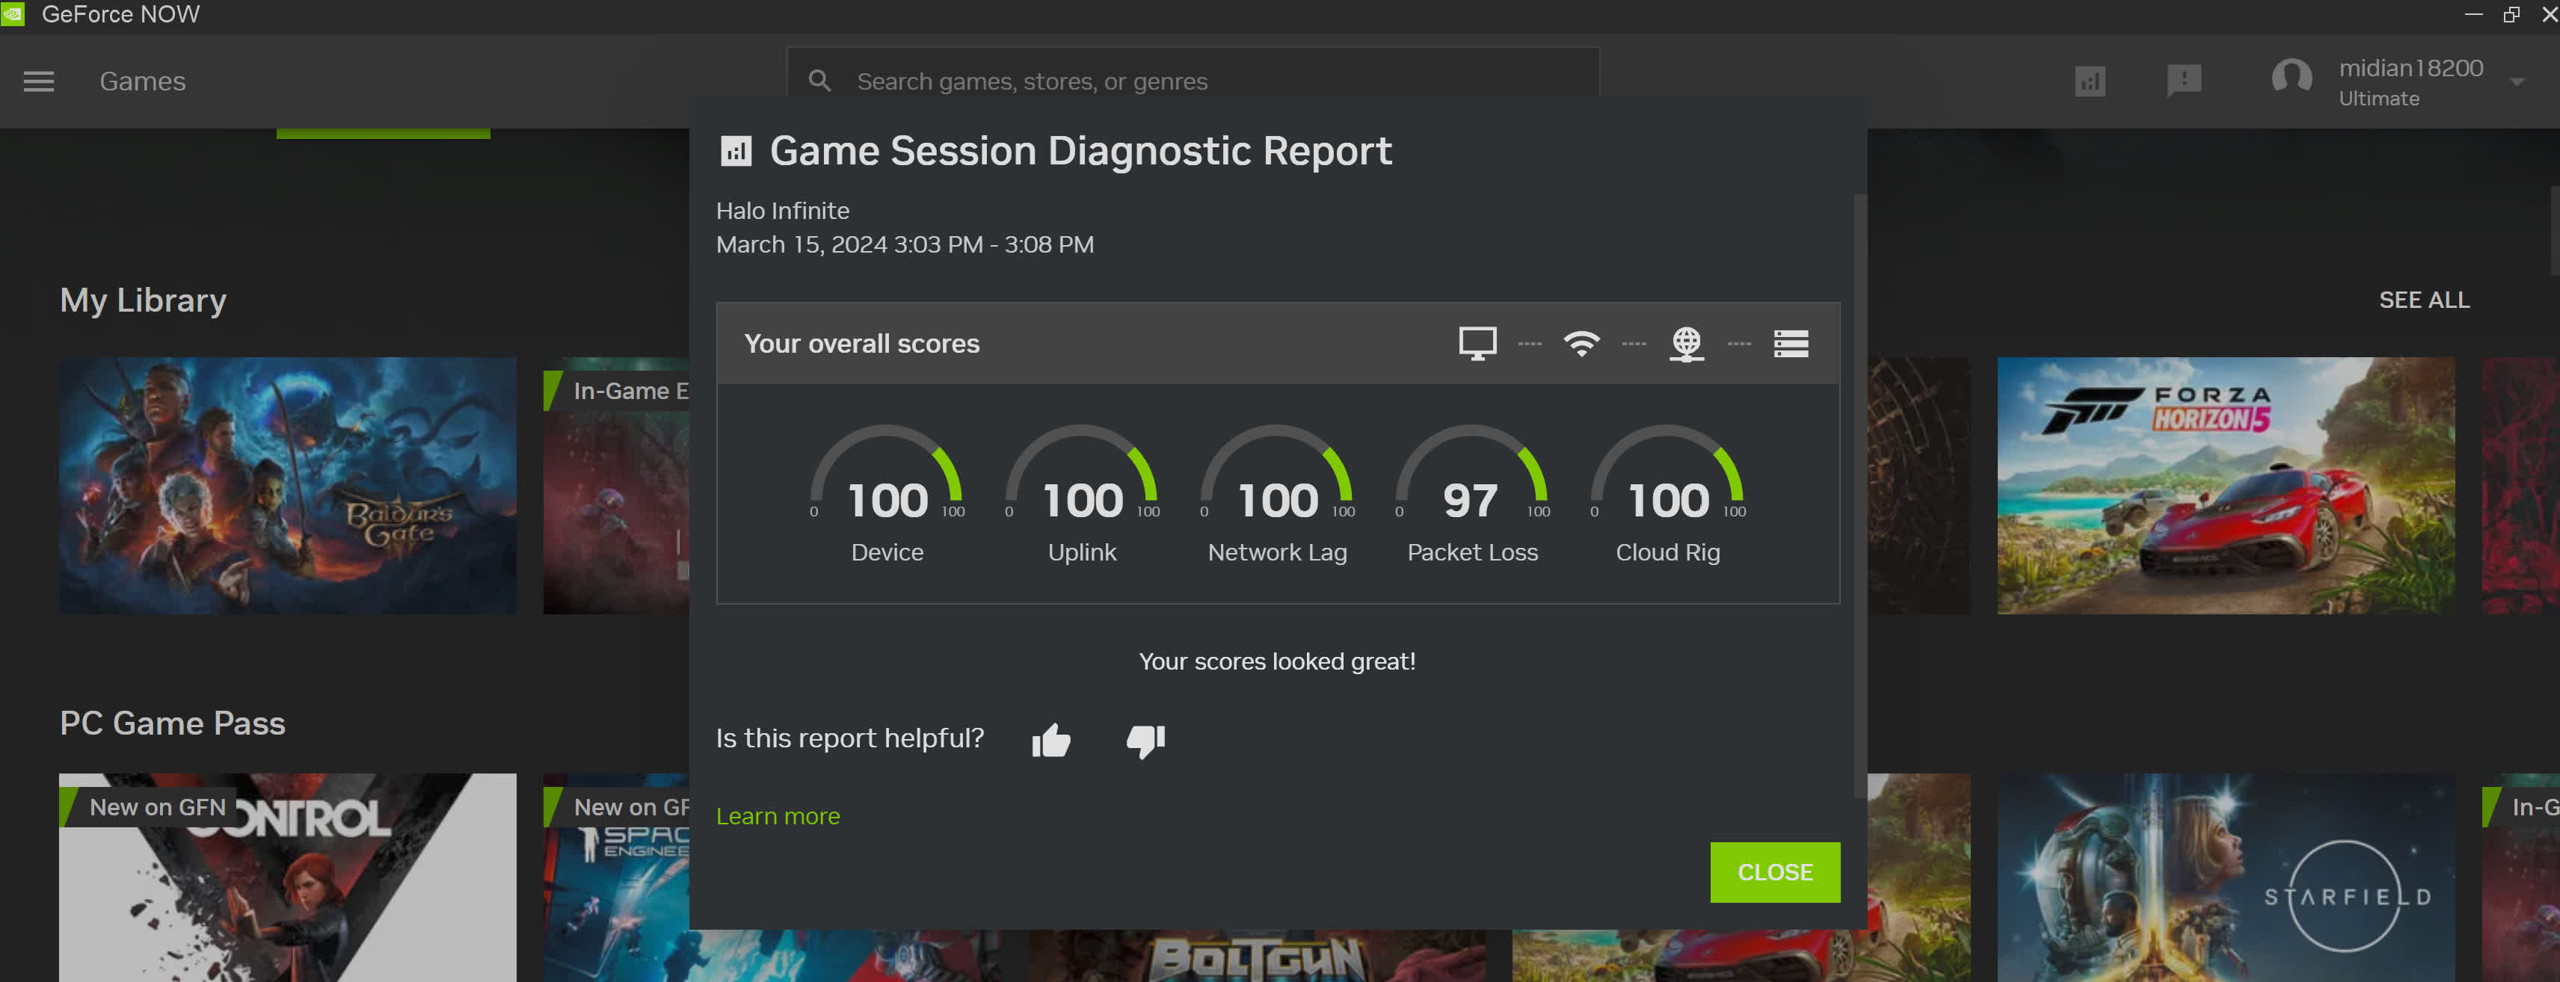
Task: Click the thumbs down icon
Action: click(x=1145, y=740)
